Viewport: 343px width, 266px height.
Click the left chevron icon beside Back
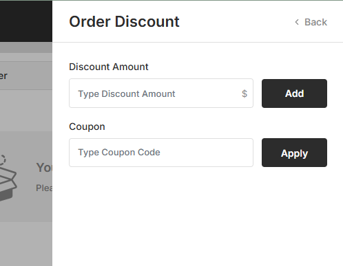[x=297, y=22]
